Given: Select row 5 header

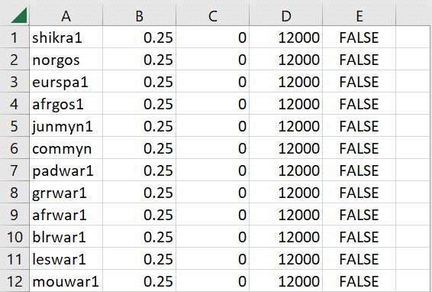Looking at the screenshot, I should click(15, 125).
